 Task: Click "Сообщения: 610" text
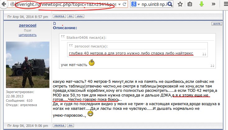click(x=19, y=101)
